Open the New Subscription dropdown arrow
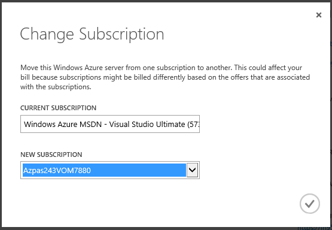Viewport: 332px width, 230px height. [x=192, y=170]
